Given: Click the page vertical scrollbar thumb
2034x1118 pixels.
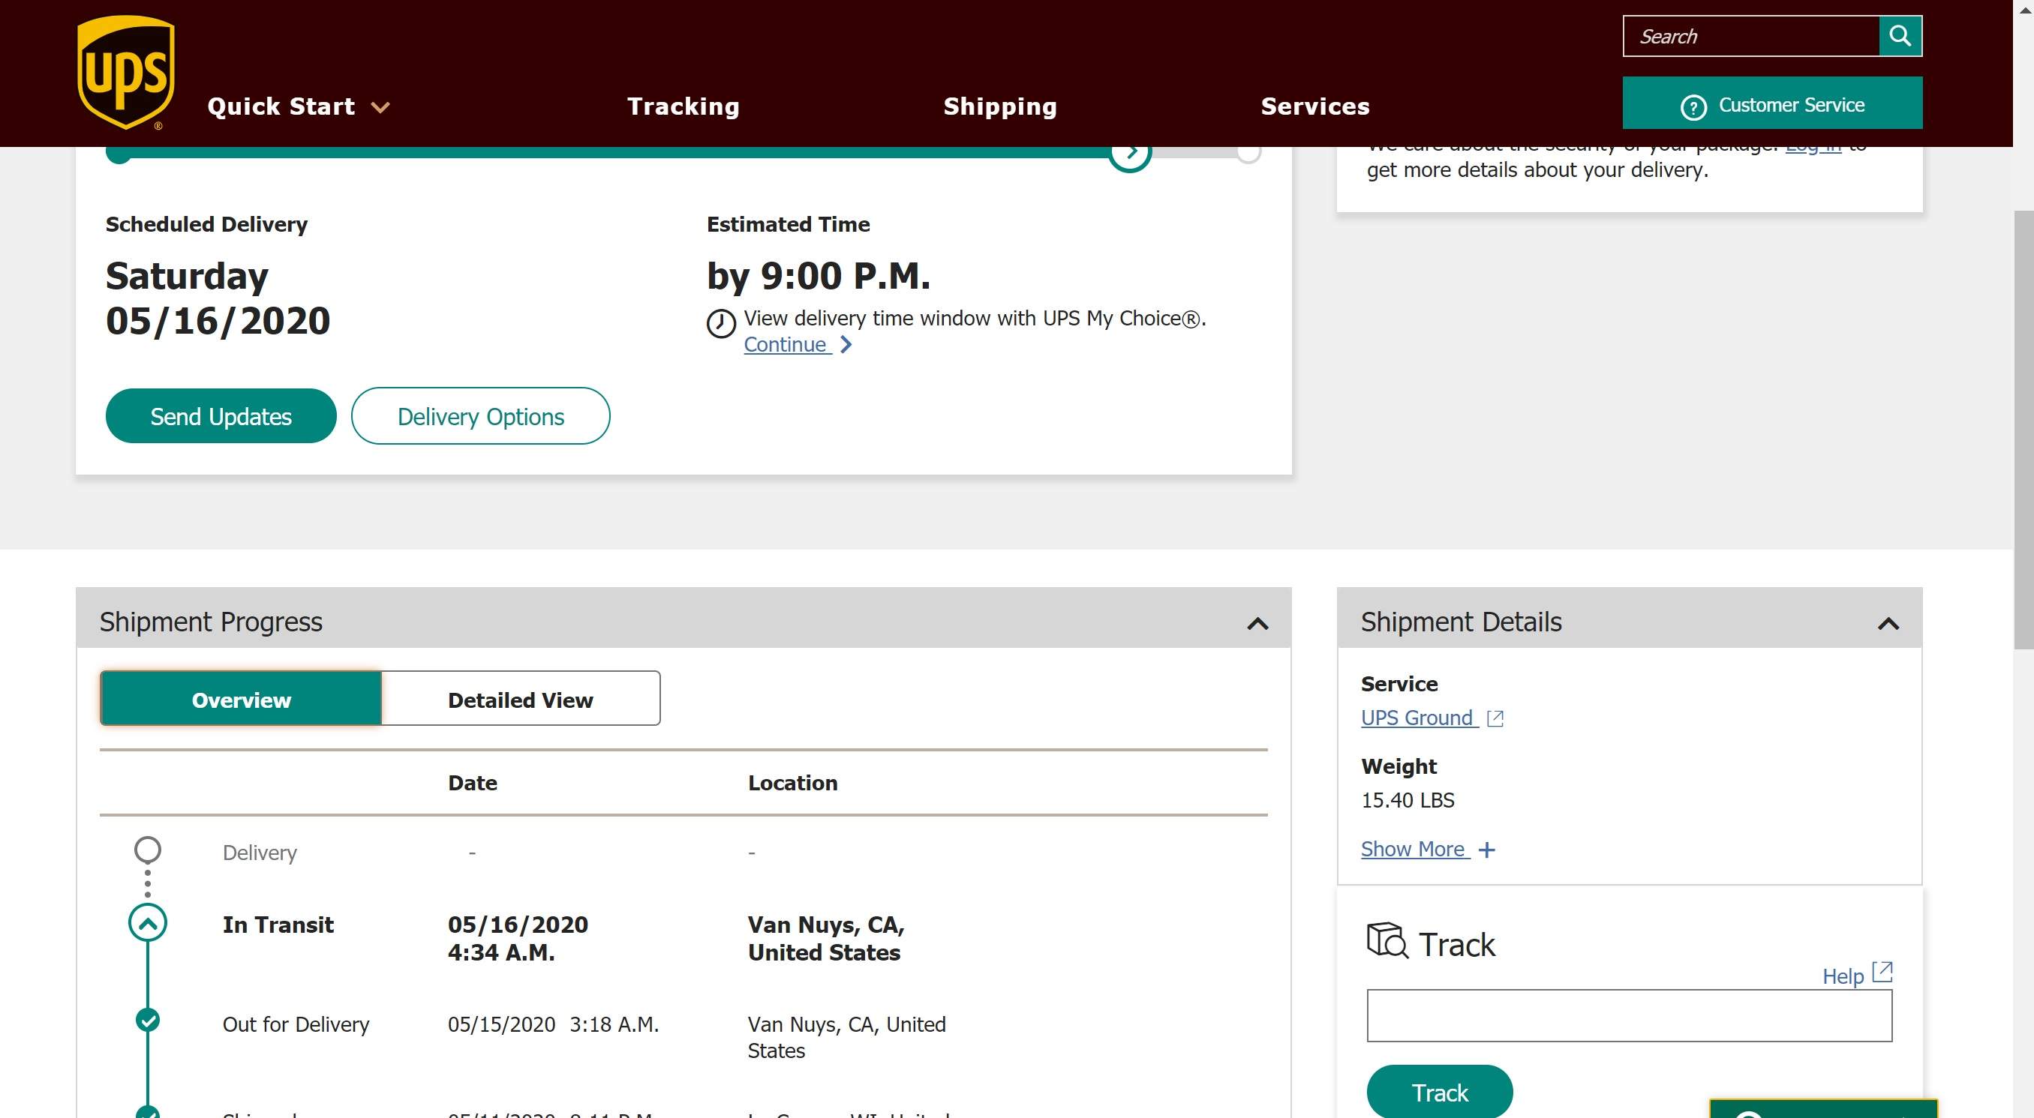Looking at the screenshot, I should tap(2023, 430).
